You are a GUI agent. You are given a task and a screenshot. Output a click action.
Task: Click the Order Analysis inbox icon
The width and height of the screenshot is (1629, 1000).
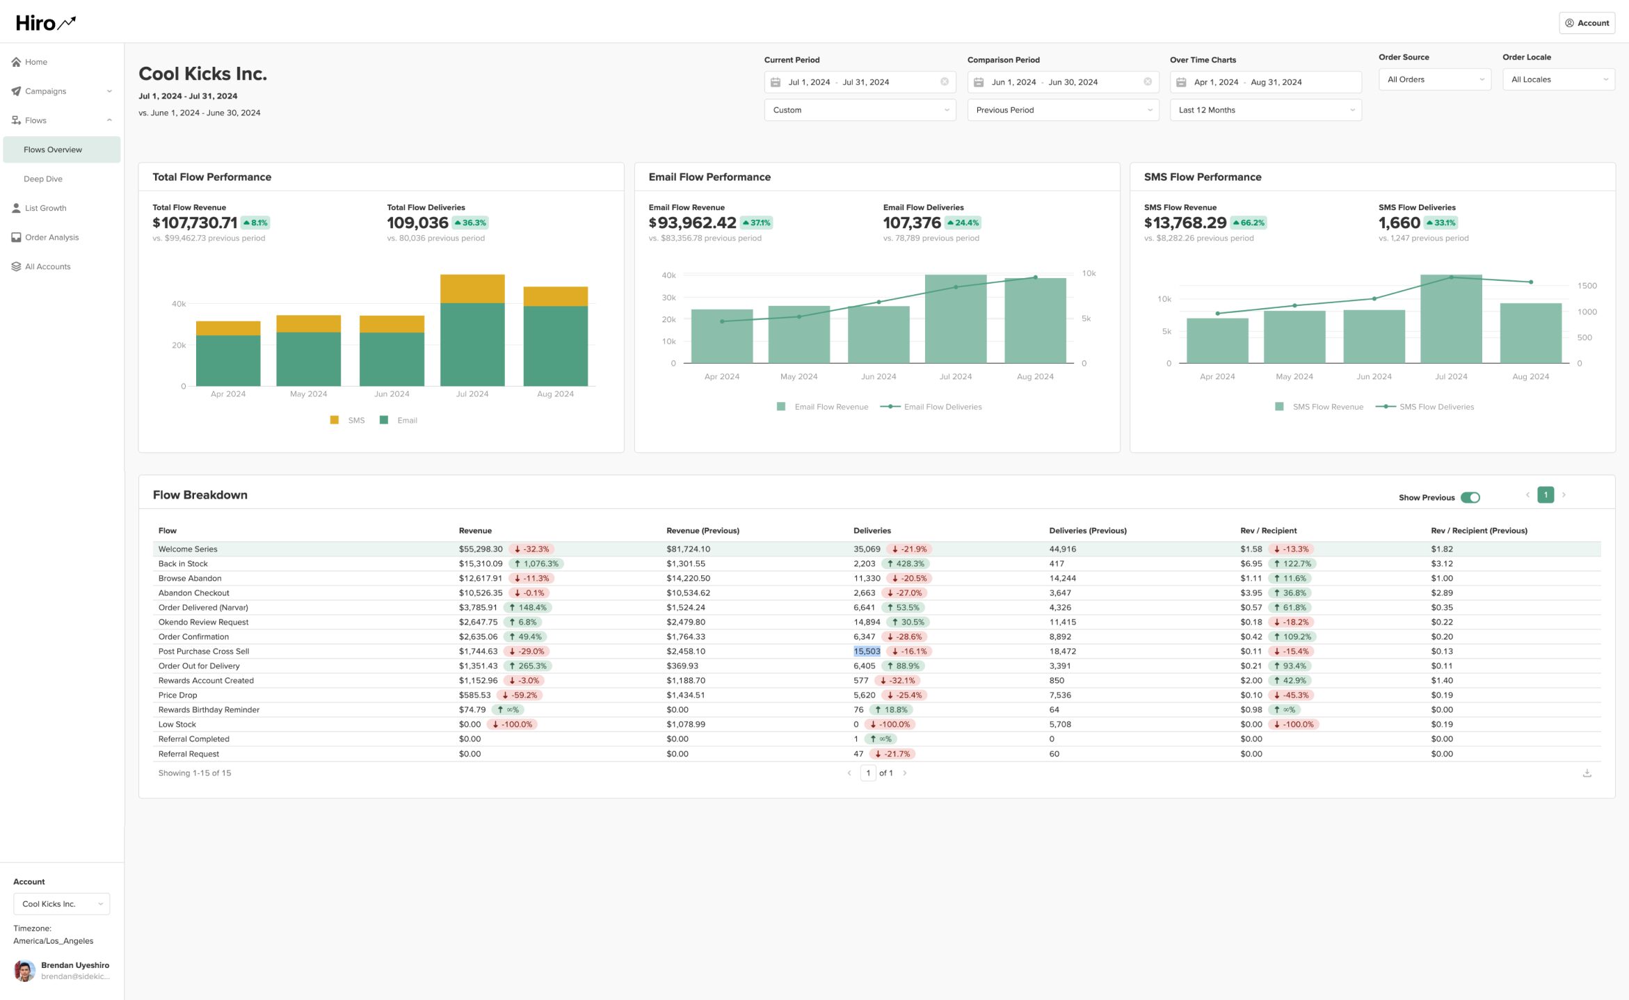tap(16, 237)
